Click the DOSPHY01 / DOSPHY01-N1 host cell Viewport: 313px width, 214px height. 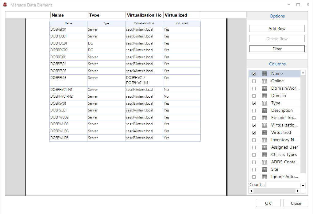144,80
